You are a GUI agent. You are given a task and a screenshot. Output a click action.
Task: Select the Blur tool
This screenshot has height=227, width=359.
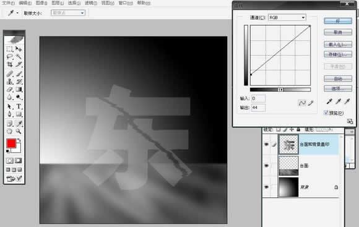click(x=9, y=97)
